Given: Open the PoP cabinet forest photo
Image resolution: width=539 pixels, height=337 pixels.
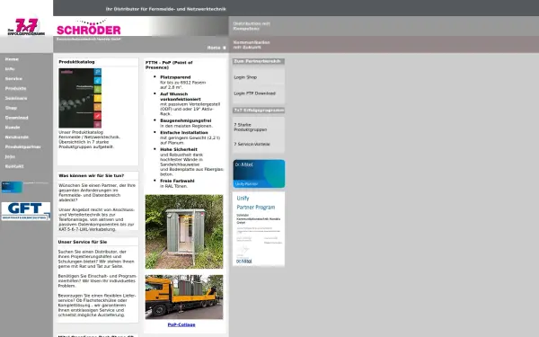Looking at the screenshot, I should tap(184, 232).
